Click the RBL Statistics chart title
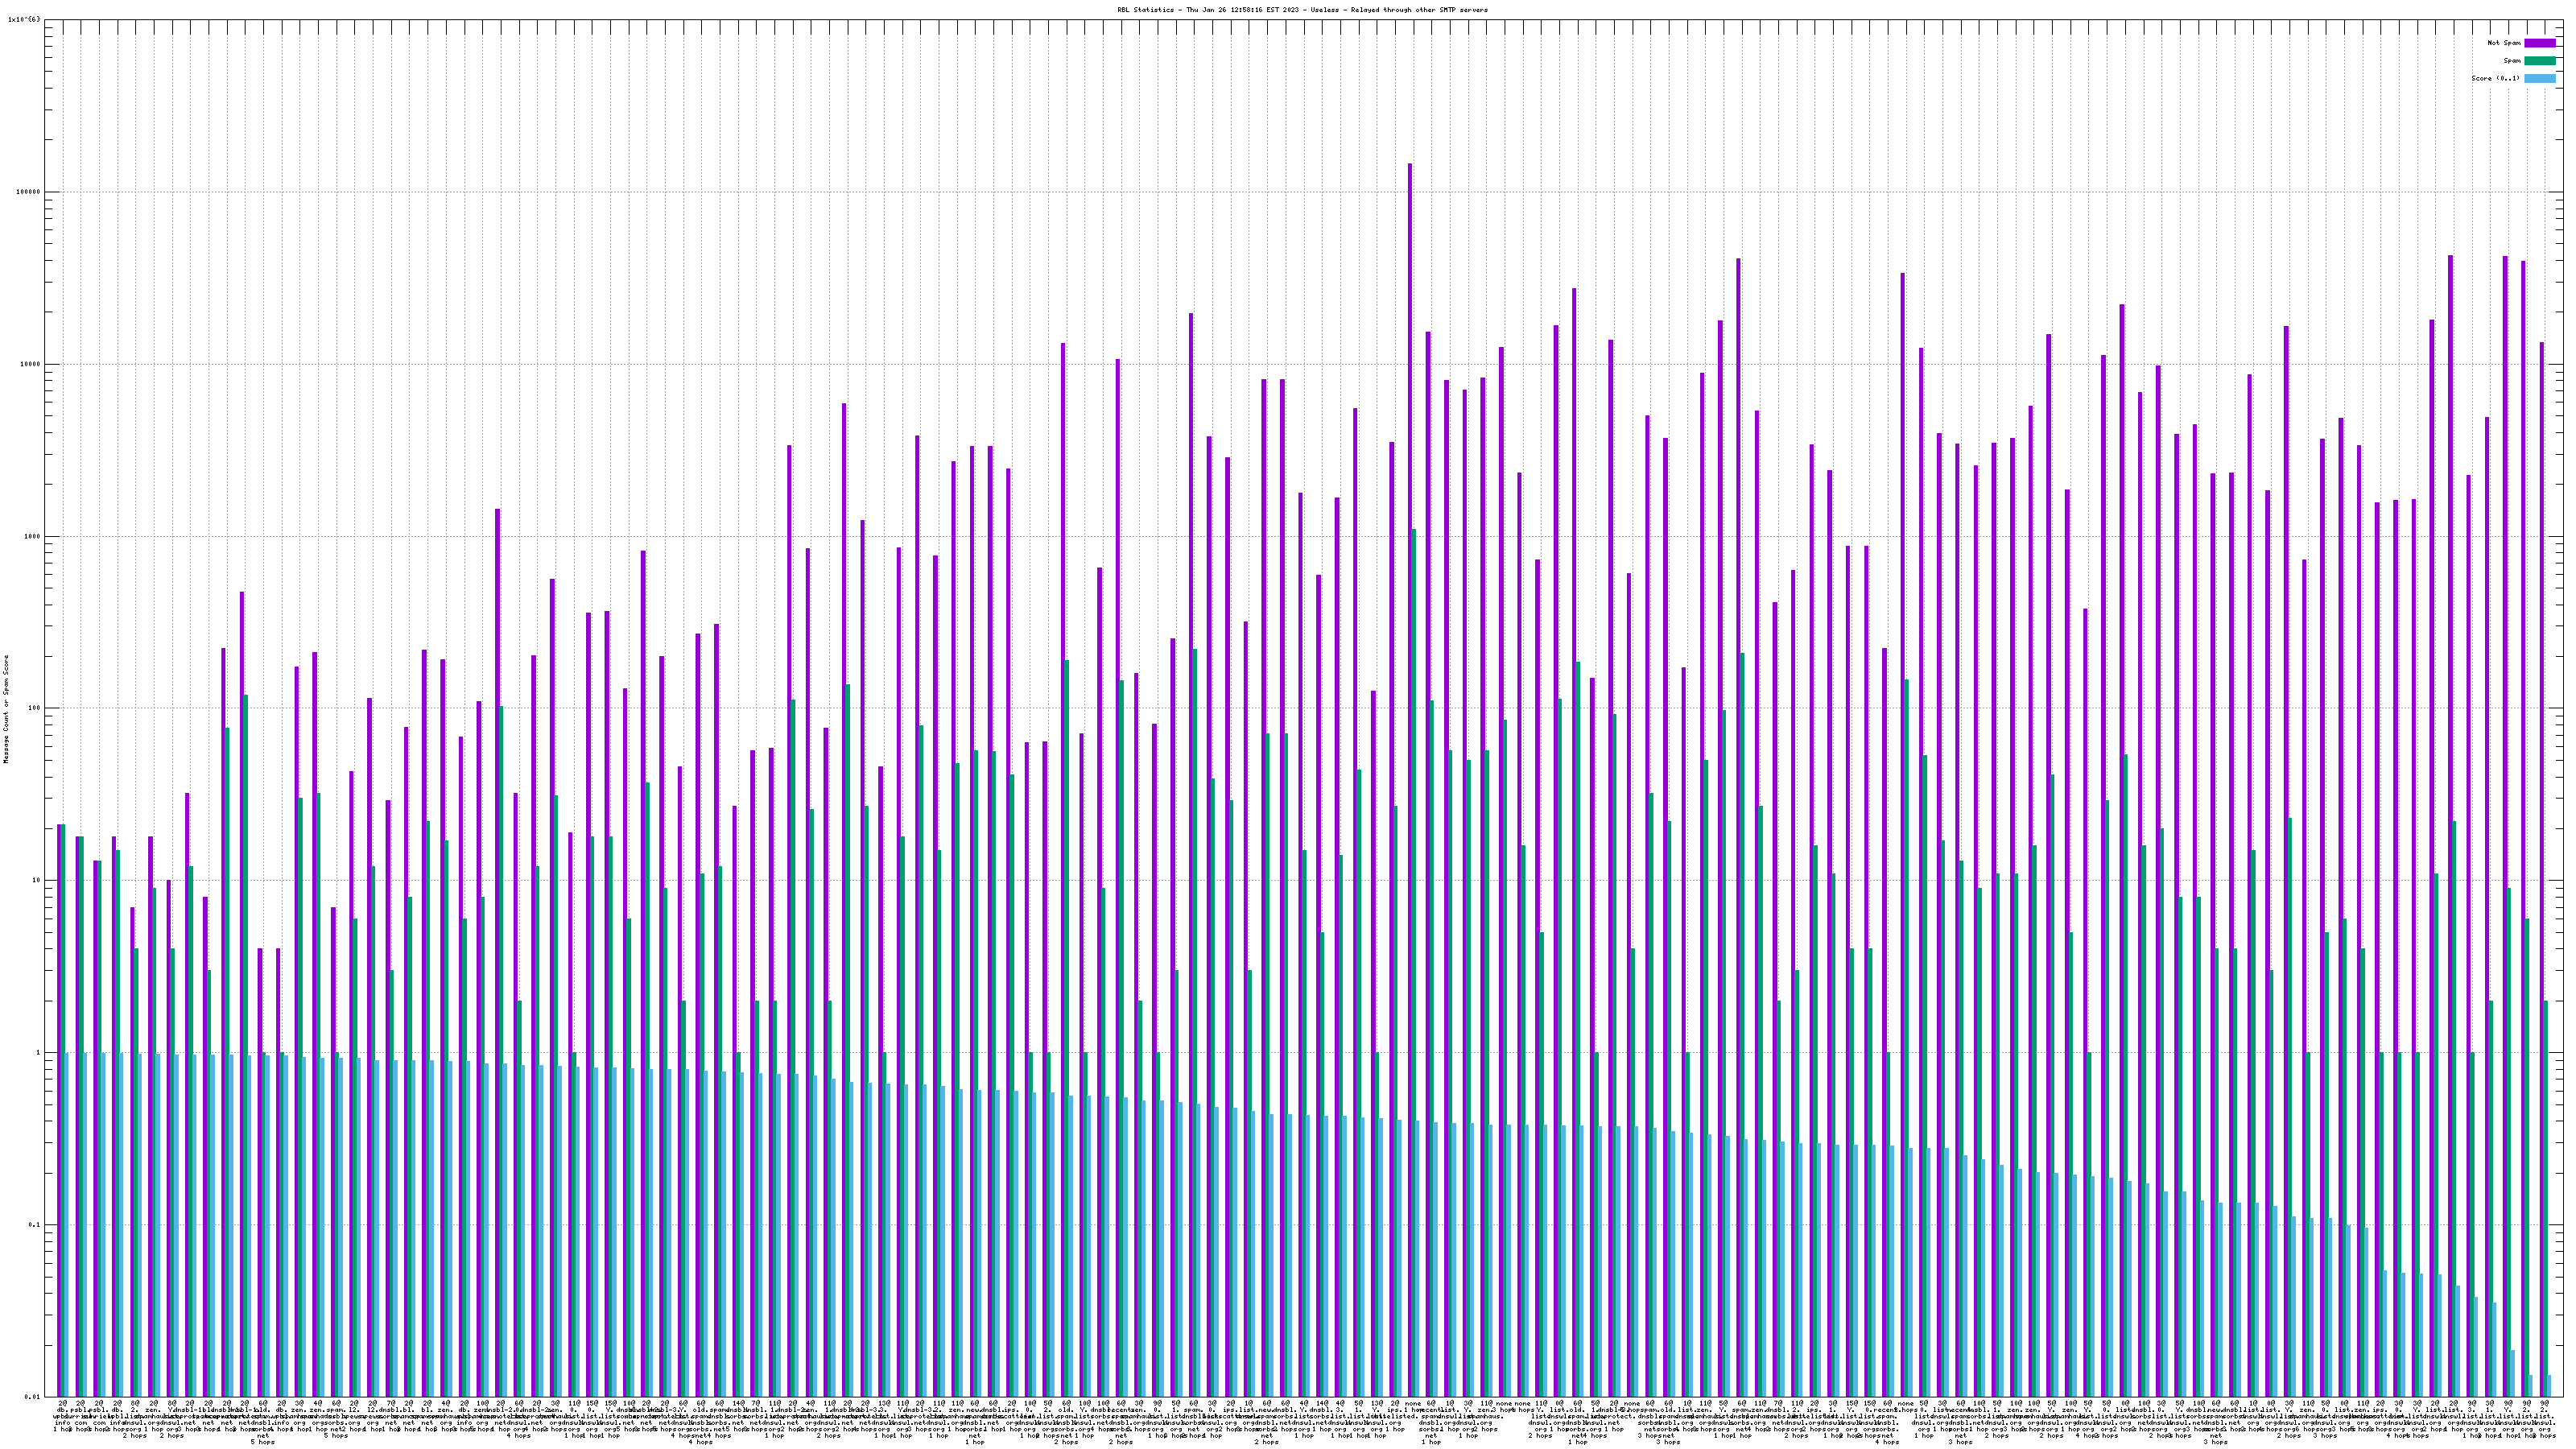The height and width of the screenshot is (1449, 2576). coord(1145,10)
